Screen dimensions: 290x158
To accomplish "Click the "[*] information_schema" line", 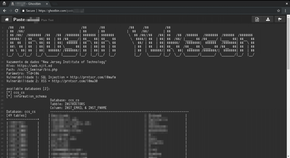I will point(26,96).
